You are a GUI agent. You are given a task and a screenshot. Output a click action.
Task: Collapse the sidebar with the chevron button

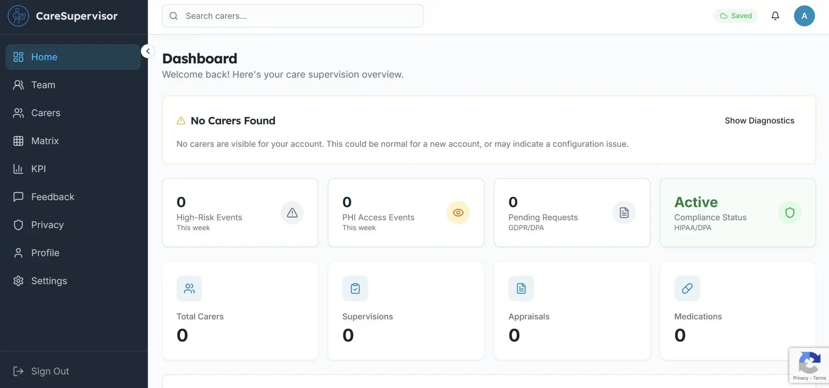click(x=148, y=51)
